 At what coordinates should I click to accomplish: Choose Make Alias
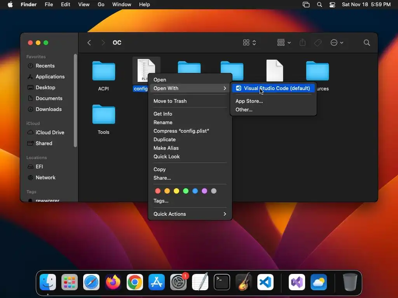[x=190, y=148]
